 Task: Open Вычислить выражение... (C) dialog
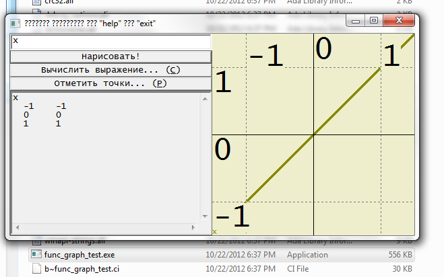click(111, 70)
